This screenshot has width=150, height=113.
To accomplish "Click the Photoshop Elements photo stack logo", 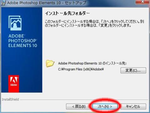I will click(15, 23).
